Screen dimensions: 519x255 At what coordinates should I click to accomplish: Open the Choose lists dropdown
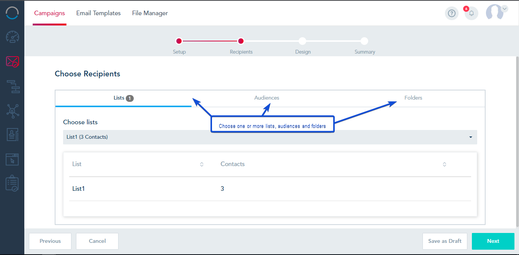click(x=270, y=137)
